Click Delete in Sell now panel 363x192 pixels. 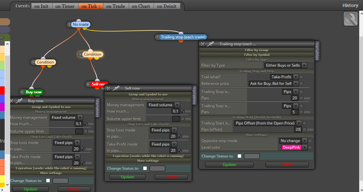[171, 177]
